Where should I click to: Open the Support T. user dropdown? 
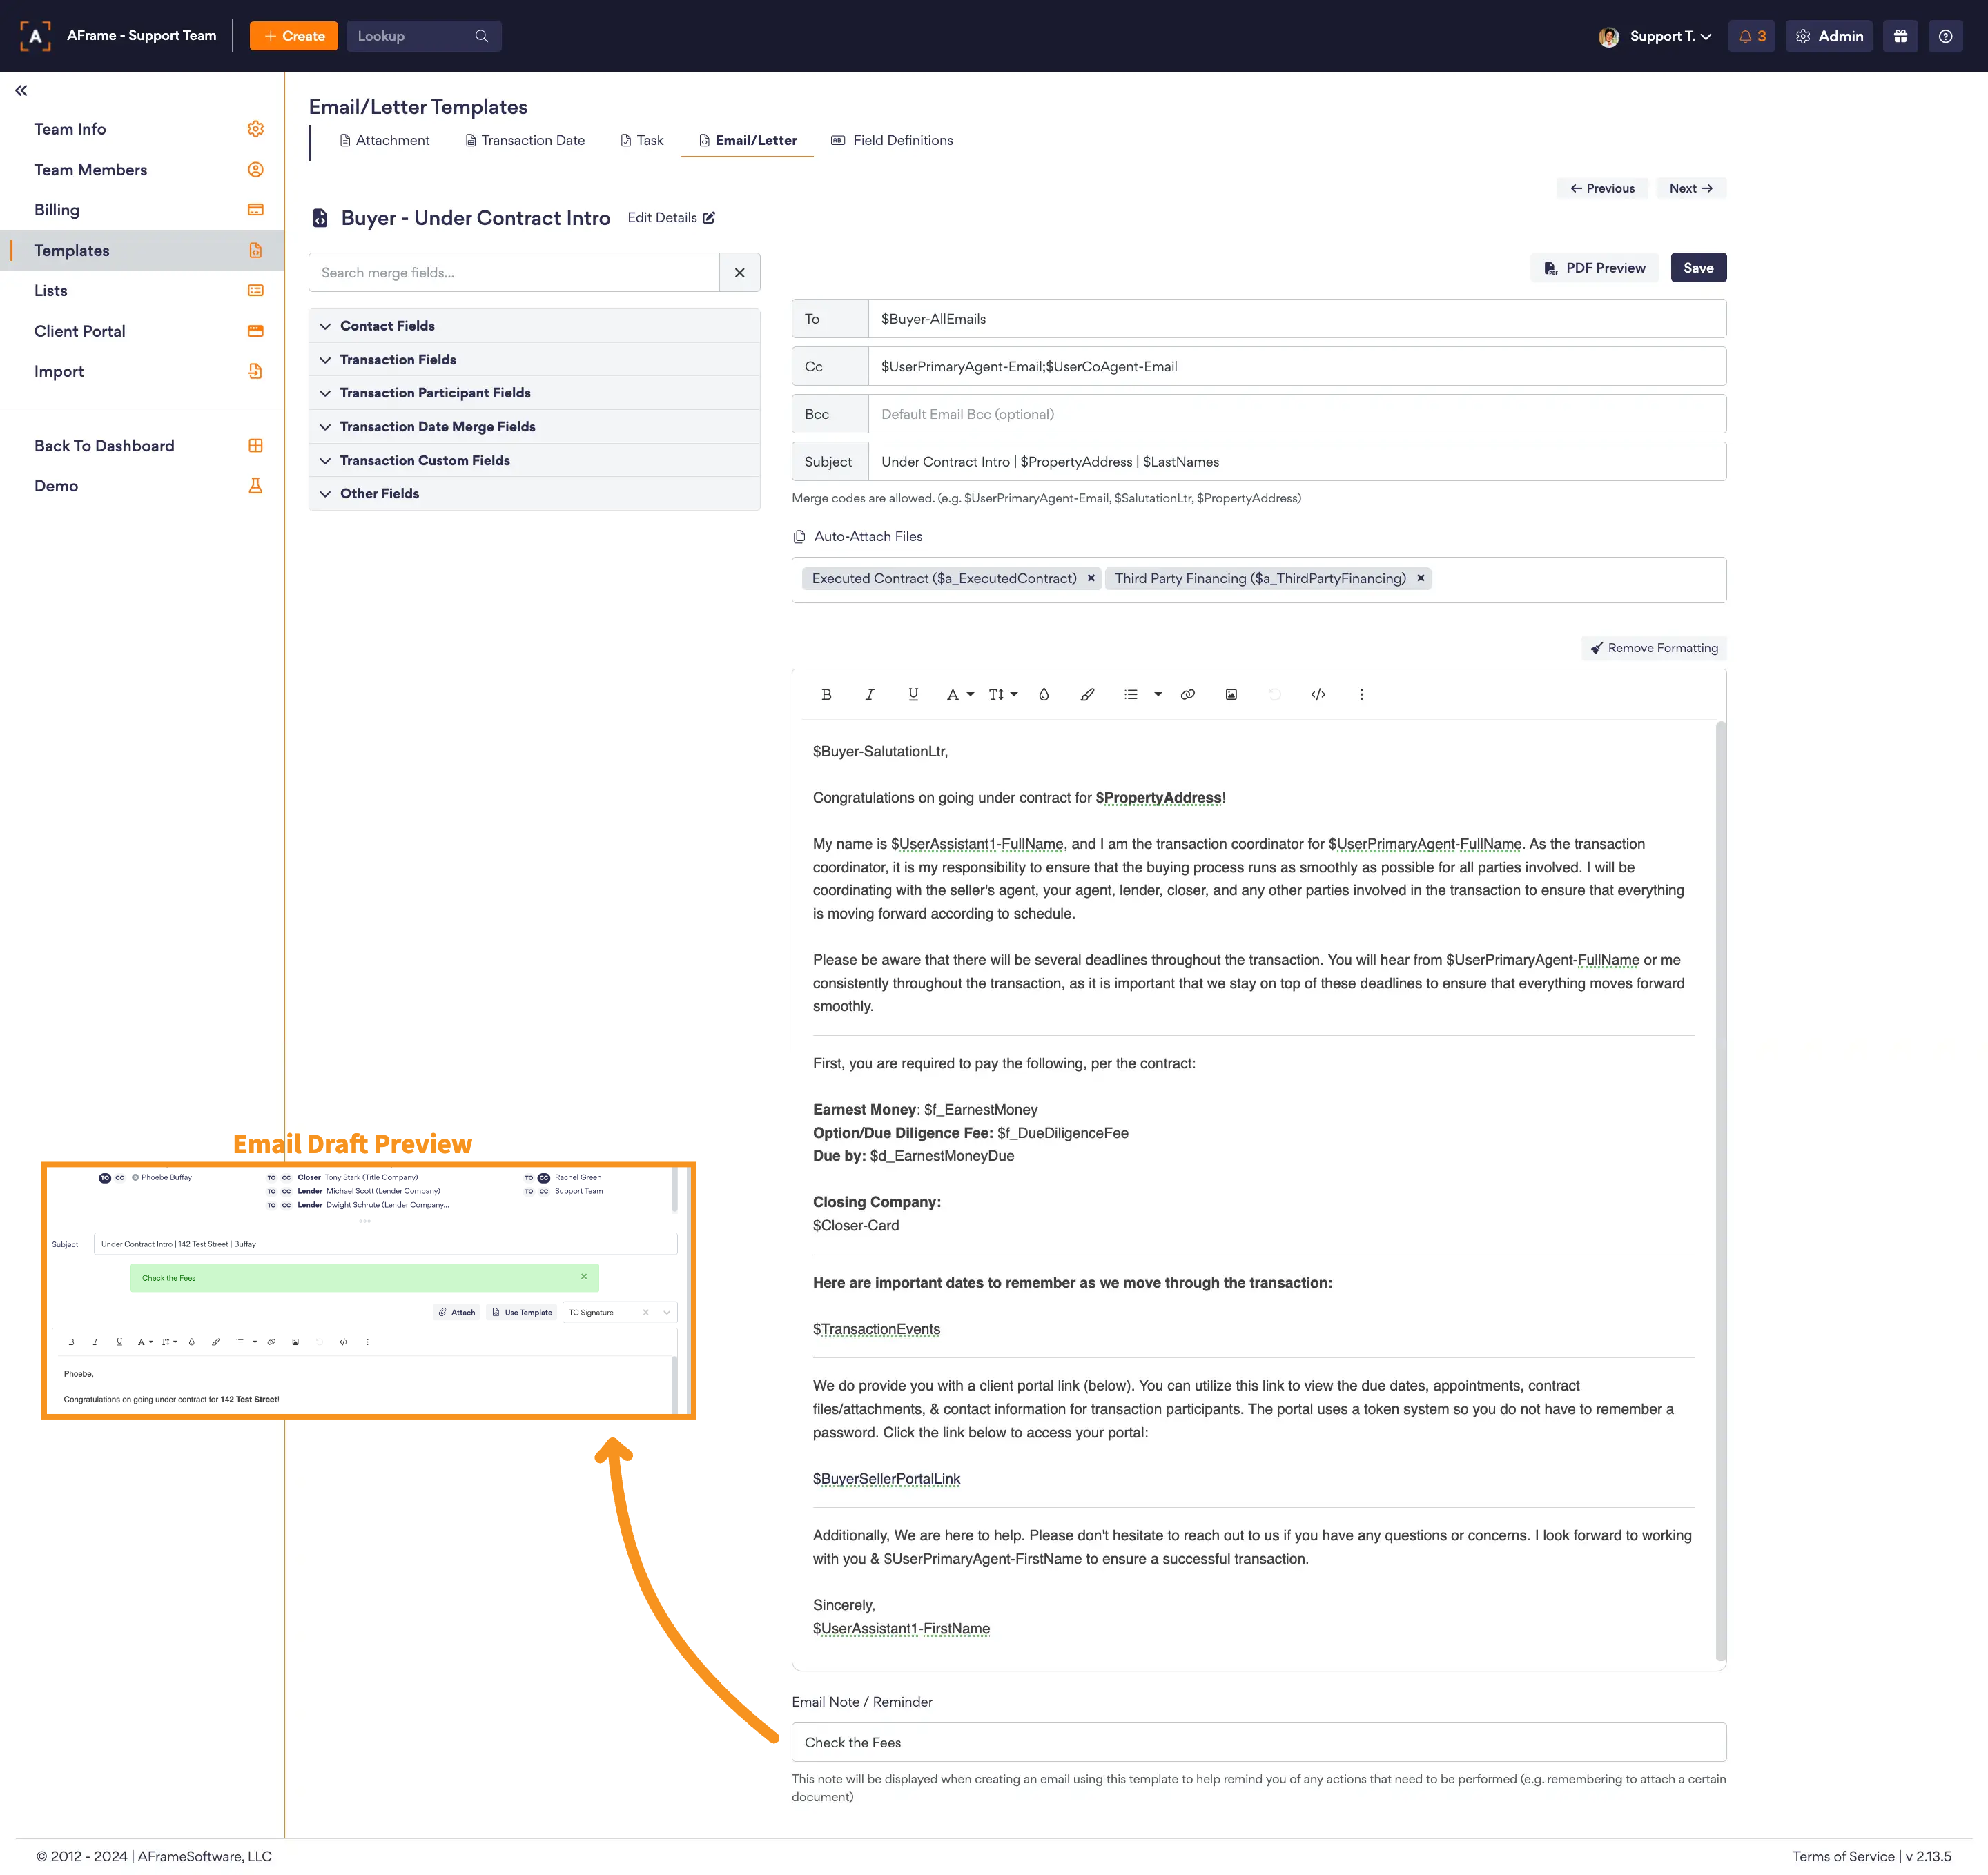1669,36
